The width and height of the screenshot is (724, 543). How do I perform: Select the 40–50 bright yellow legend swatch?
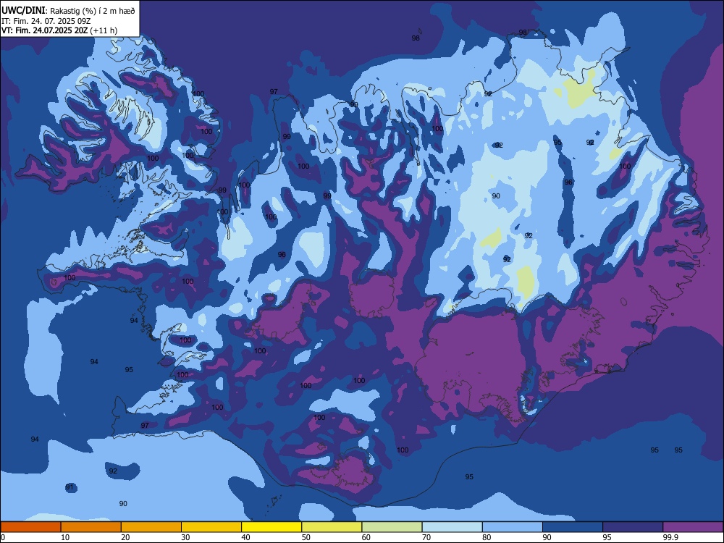point(271,527)
